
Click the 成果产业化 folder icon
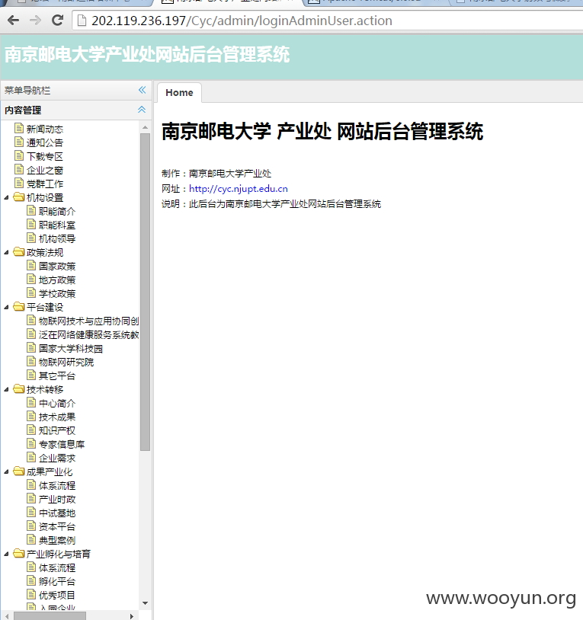(18, 471)
